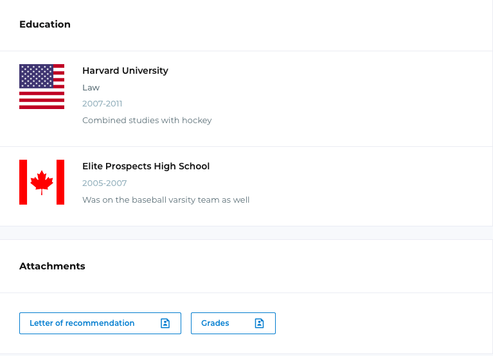The image size is (493, 356).
Task: Click the right red band of Canada flag
Action: [60, 182]
